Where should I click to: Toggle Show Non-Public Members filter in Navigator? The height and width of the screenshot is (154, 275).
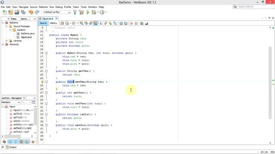pos(21,142)
